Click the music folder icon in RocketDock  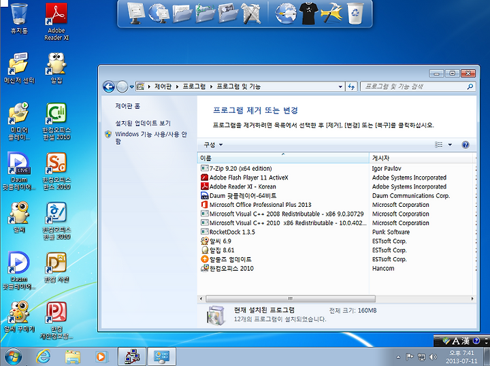click(x=205, y=13)
